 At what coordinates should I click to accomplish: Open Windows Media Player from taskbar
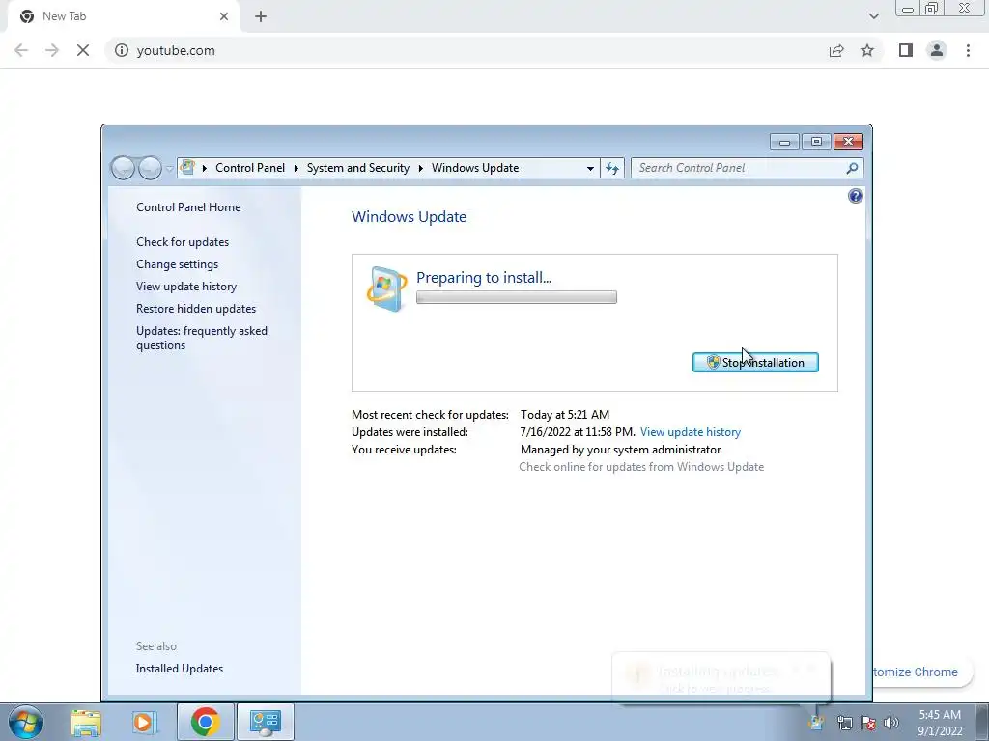click(x=144, y=722)
